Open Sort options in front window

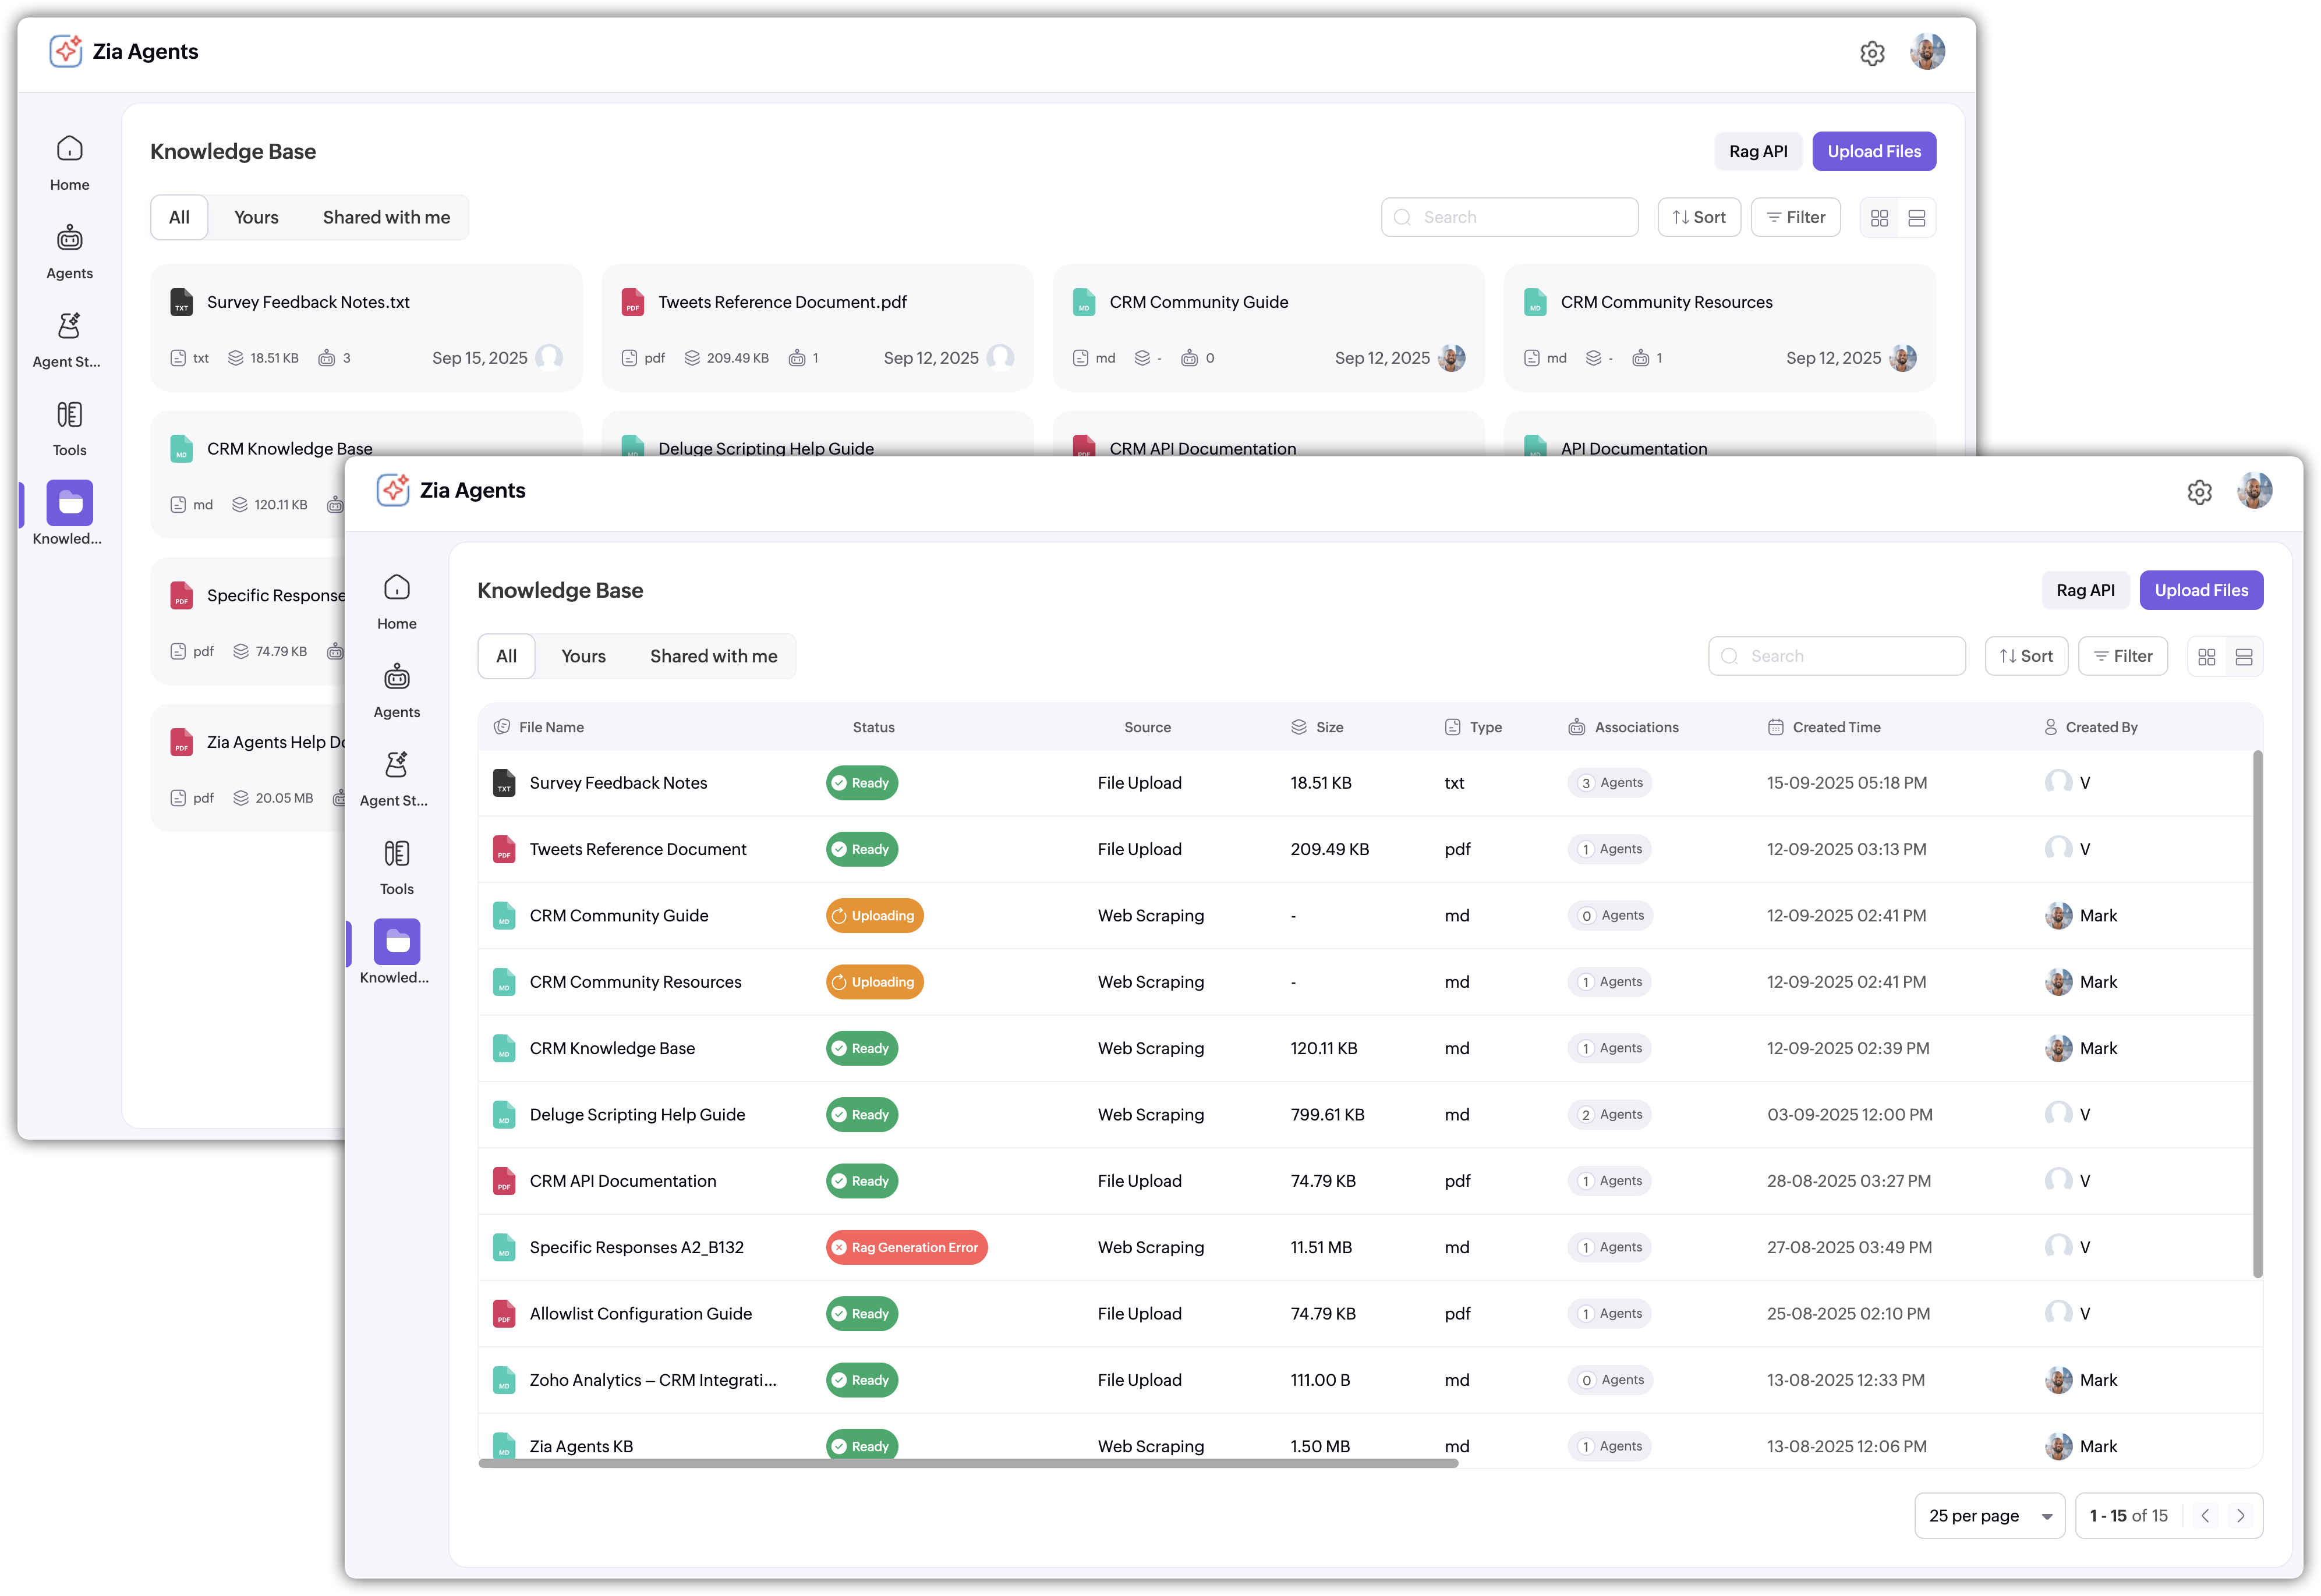tap(2026, 656)
